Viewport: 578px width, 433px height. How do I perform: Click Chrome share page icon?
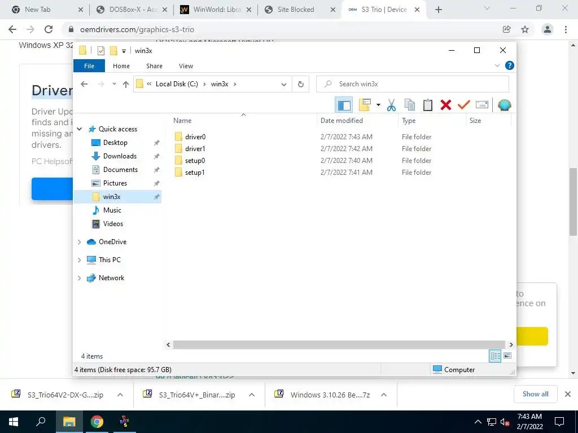click(x=506, y=29)
